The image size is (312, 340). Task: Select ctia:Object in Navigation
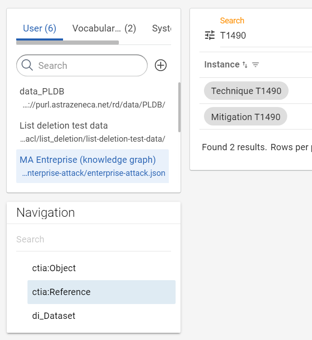(x=54, y=268)
